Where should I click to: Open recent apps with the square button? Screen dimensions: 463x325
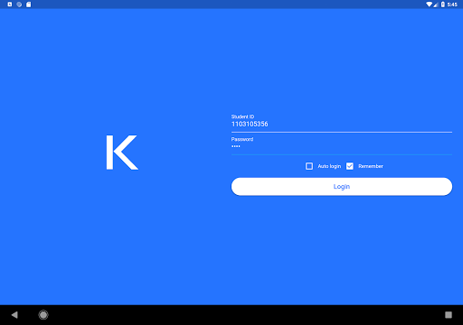point(449,315)
